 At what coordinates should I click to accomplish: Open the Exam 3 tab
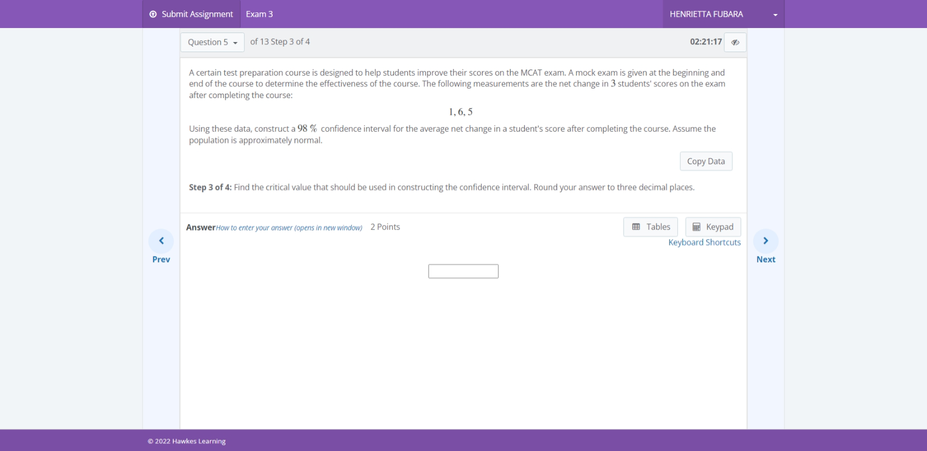tap(259, 14)
